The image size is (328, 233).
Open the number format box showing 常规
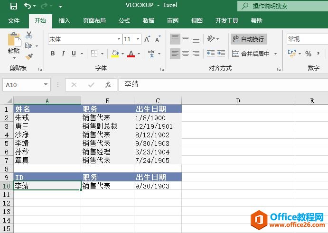click(x=307, y=39)
